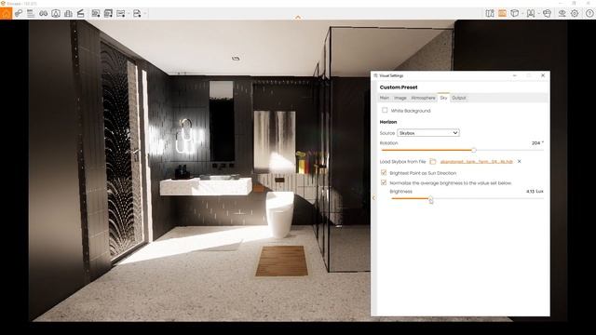Click the folder icon to load skybox
The width and height of the screenshot is (596, 335).
point(432,161)
